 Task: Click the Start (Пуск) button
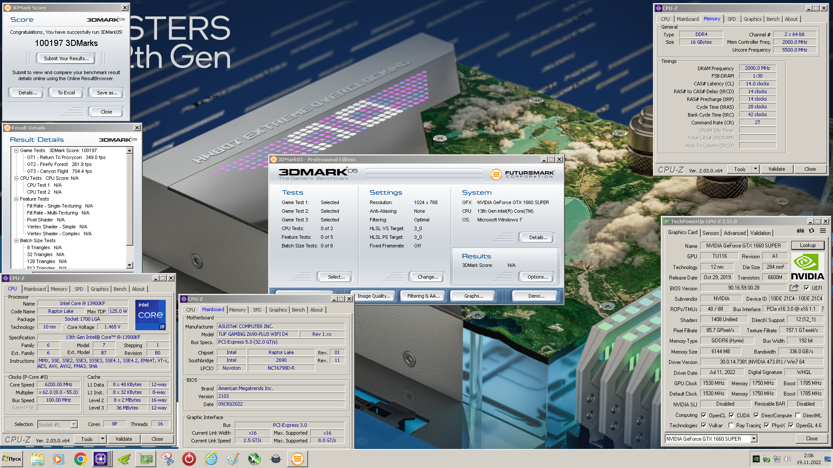coord(12,459)
